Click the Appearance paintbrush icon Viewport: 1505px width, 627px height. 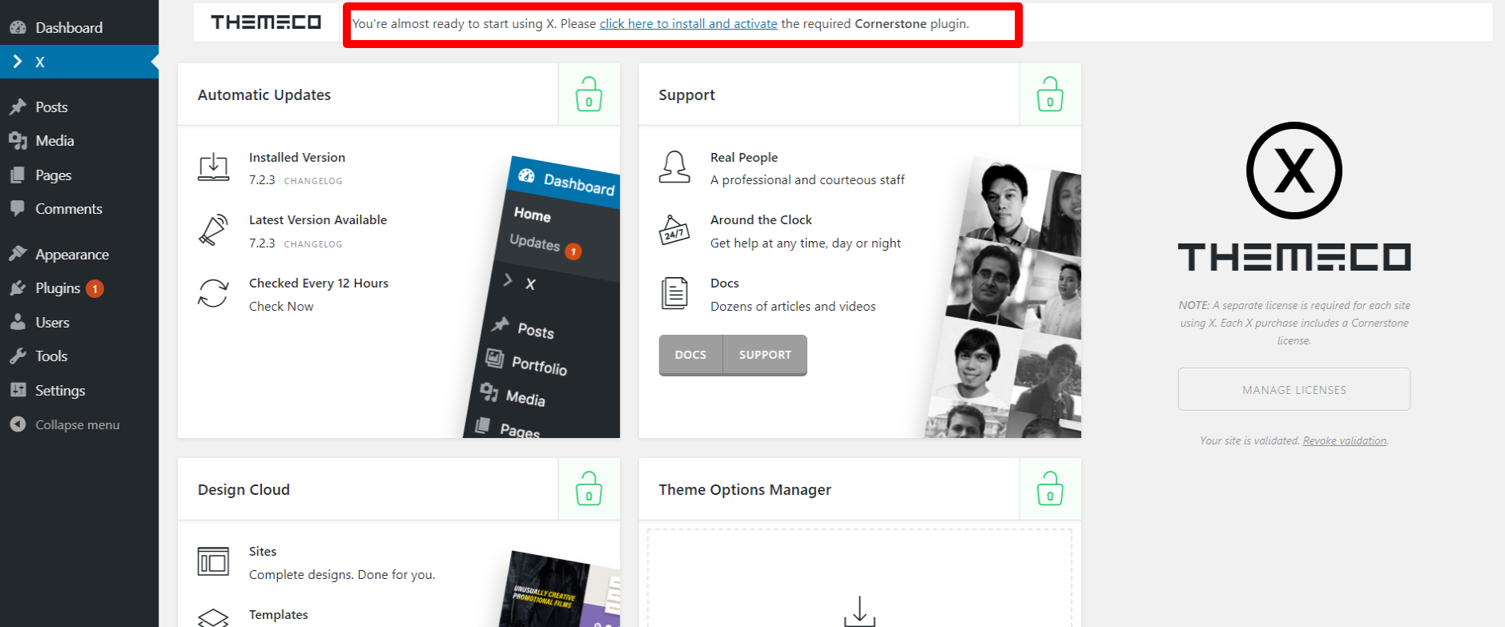pyautogui.click(x=18, y=254)
